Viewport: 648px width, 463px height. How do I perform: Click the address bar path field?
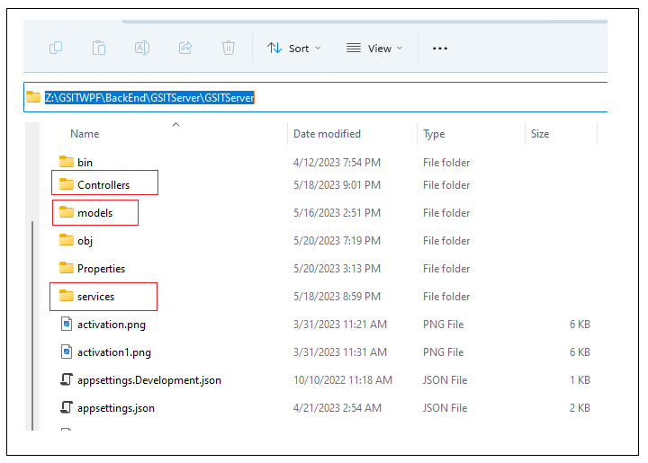(316, 97)
